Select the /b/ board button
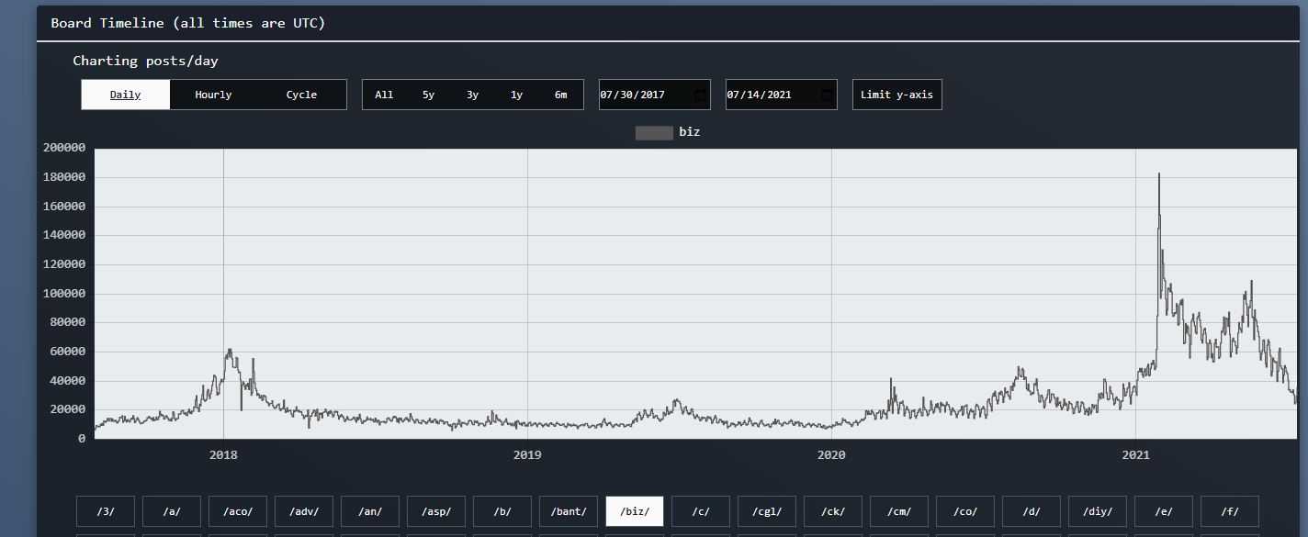 point(502,511)
